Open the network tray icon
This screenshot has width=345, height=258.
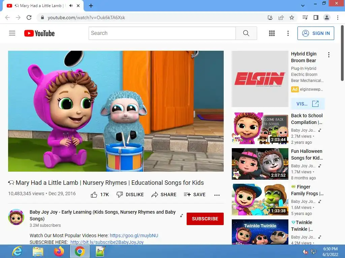(313, 252)
